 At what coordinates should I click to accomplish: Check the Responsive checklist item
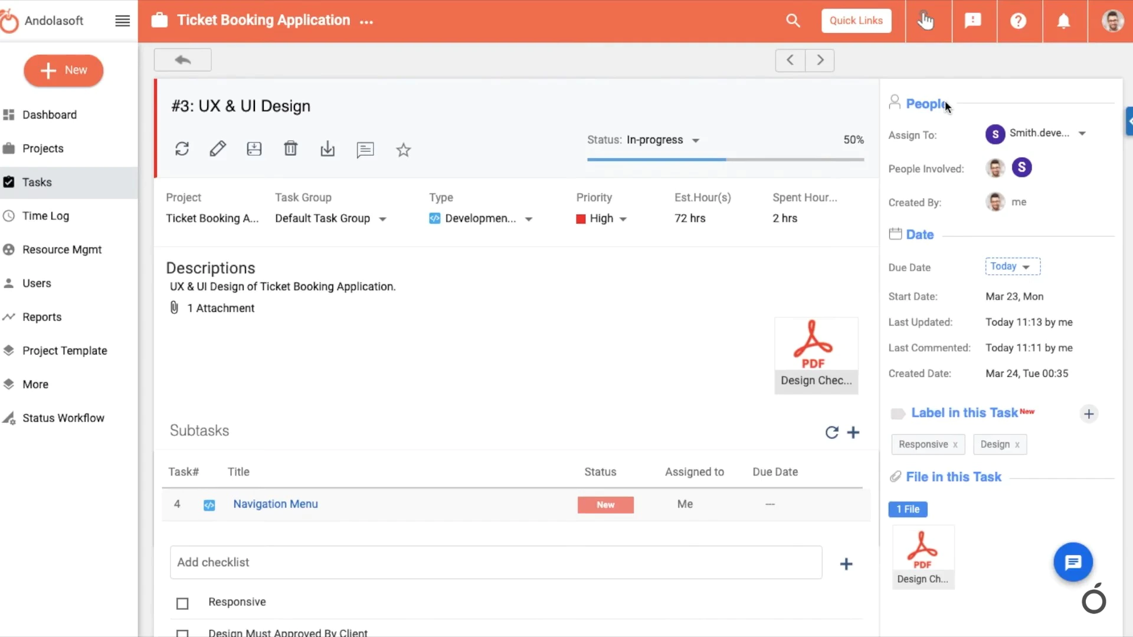point(182,603)
